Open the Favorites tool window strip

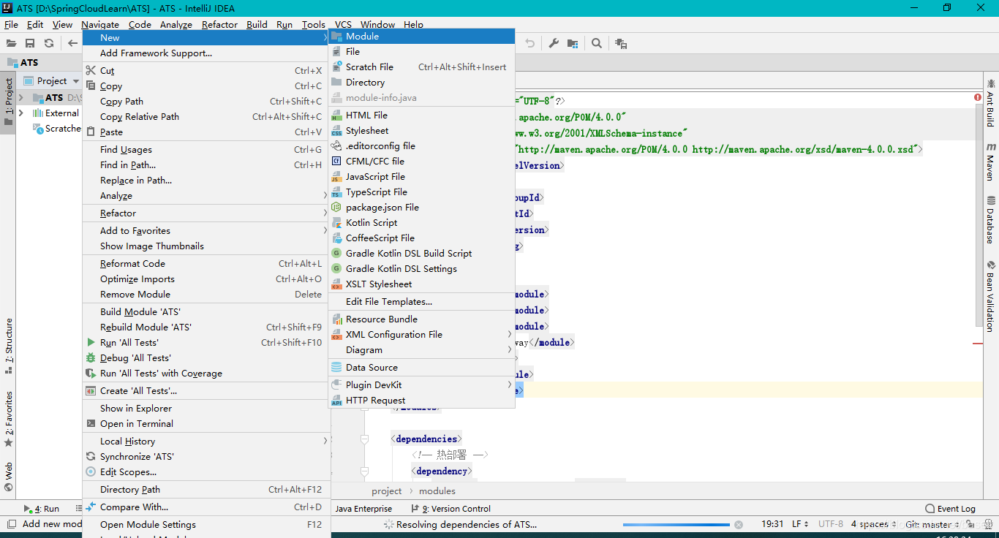pos(8,420)
